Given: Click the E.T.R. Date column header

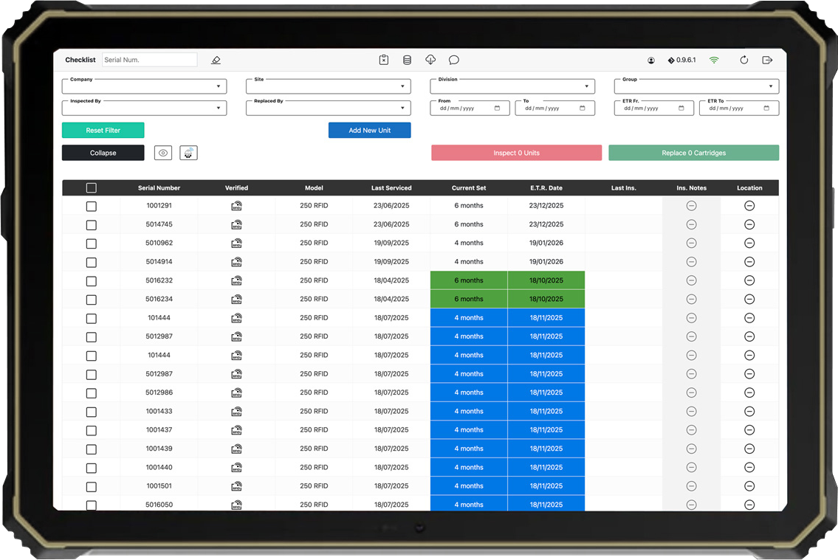Looking at the screenshot, I should pyautogui.click(x=546, y=188).
